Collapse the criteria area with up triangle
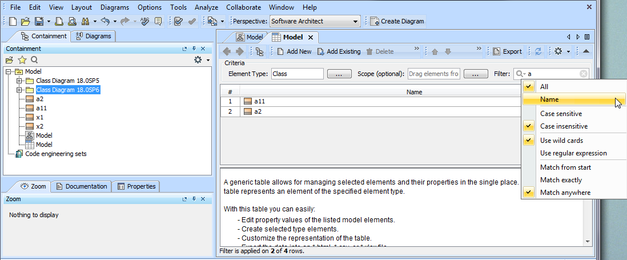The height and width of the screenshot is (260, 627). 586,51
